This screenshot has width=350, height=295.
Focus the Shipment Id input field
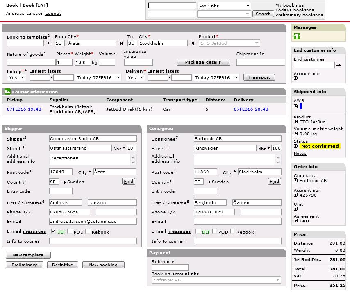[x=261, y=62]
